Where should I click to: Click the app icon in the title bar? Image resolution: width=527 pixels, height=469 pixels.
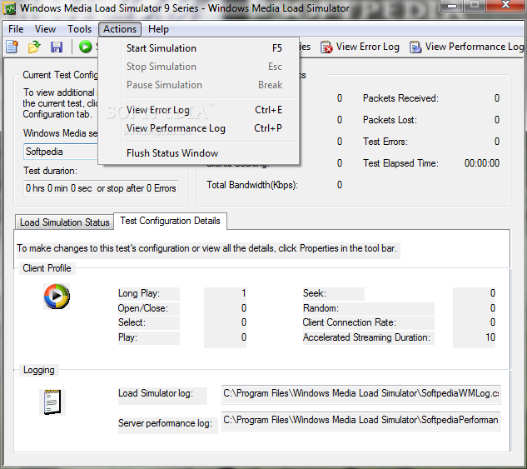click(9, 8)
